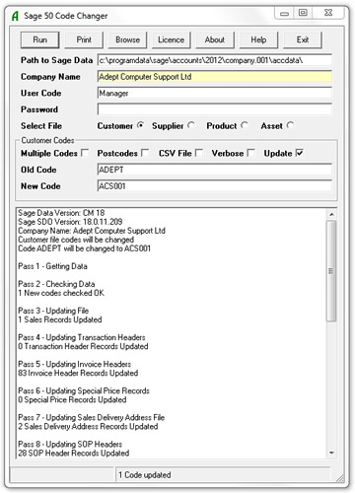Click log line '2 Sales Delivery Address Records Updated'
This screenshot has height=493, width=355.
coord(88,426)
